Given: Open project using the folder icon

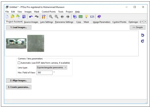Looking at the screenshot, I should [12, 17].
